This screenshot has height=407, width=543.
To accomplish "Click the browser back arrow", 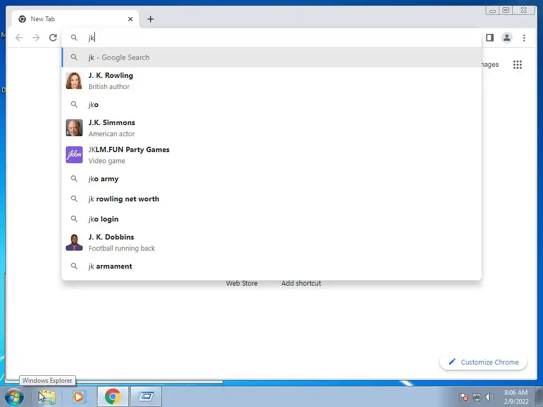I will tap(19, 38).
